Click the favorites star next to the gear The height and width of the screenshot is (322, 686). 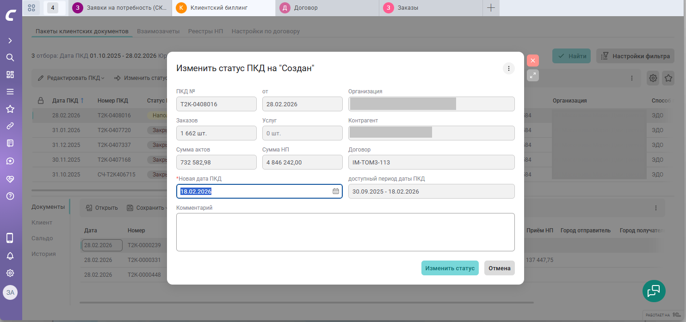668,78
